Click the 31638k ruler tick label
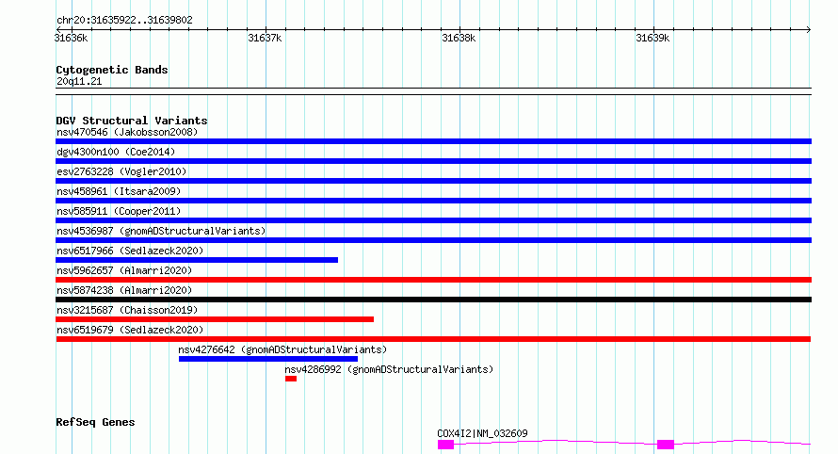 click(x=459, y=39)
